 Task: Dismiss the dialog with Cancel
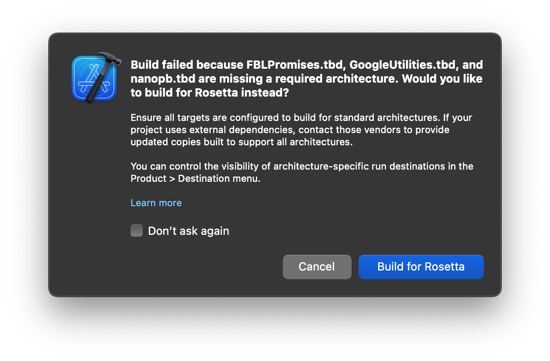coord(317,267)
